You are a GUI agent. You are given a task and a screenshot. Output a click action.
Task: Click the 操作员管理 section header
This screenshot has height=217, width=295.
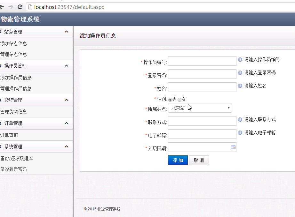[x=36, y=66]
